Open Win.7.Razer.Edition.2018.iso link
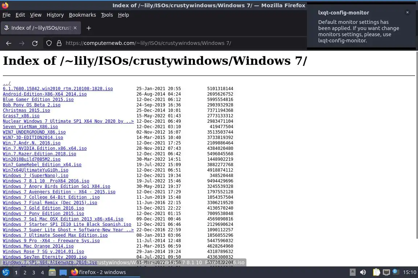418x278 pixels. pos(40,154)
